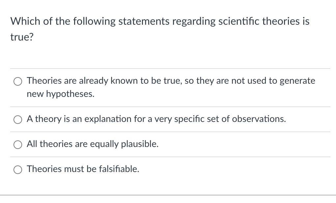Pick the first answer about theories already known true

coord(17,81)
